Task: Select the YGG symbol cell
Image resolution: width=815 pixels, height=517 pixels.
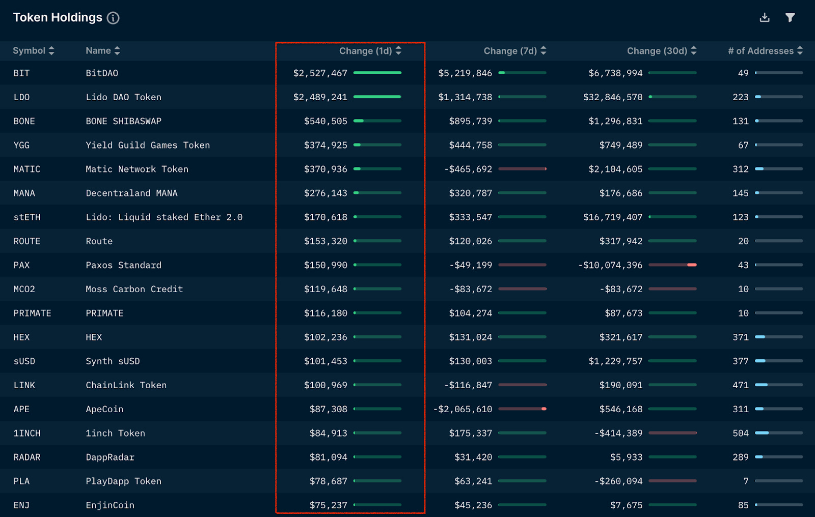Action: pyautogui.click(x=22, y=145)
